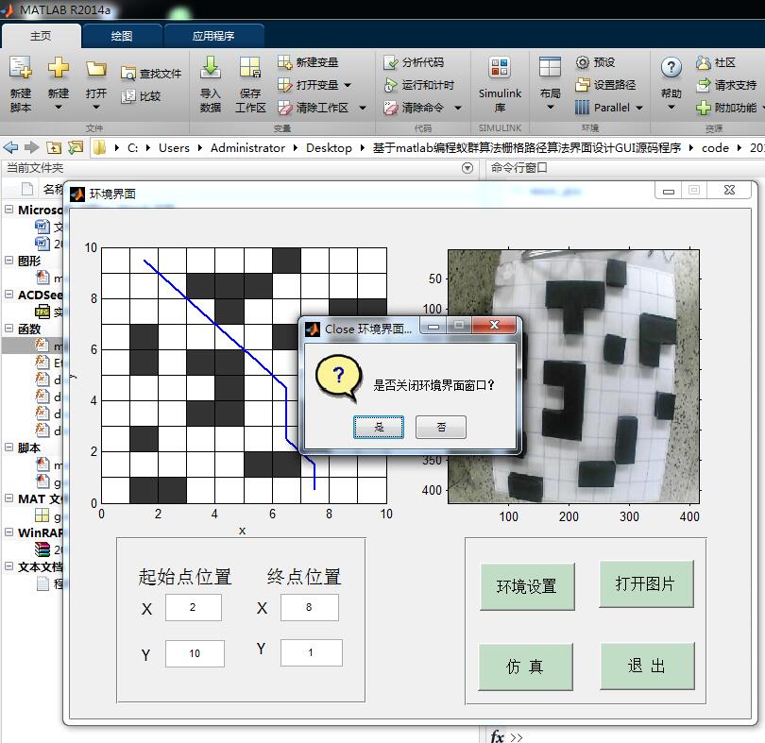Click the end point X input field
This screenshot has width=765, height=743.
tap(310, 607)
